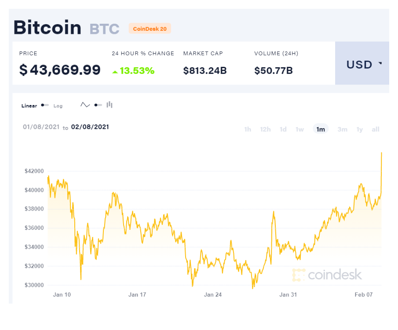Choose the 1w time range
Image resolution: width=398 pixels, height=330 pixels.
click(x=299, y=129)
